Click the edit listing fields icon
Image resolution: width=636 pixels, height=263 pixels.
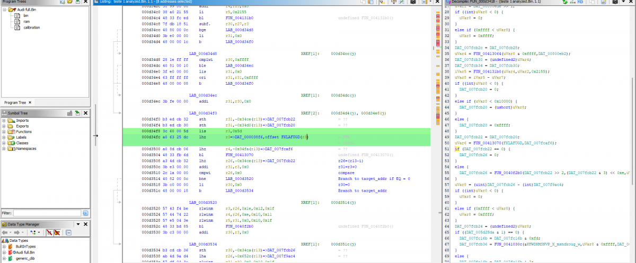pos(394,3)
